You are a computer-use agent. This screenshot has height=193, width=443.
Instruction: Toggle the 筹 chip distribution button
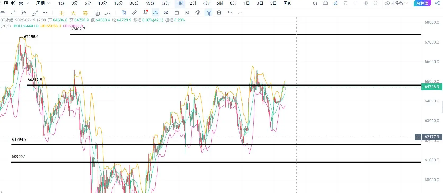pyautogui.click(x=85, y=13)
